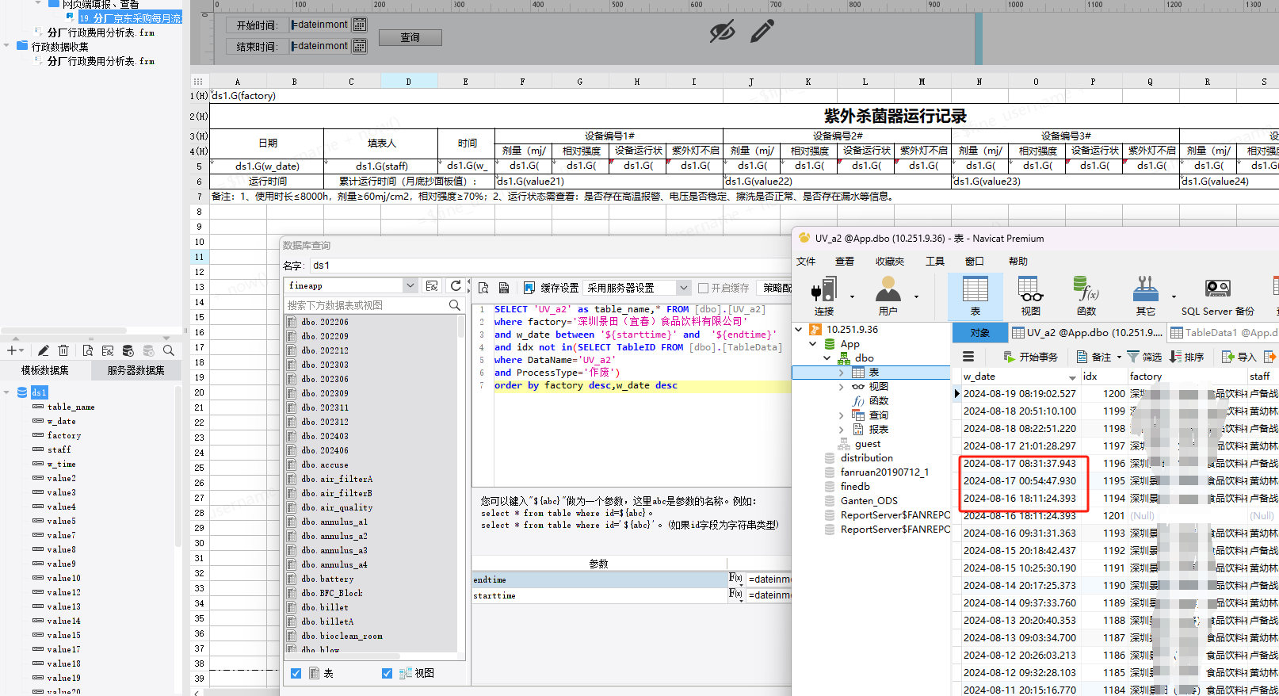The image size is (1279, 696).
Task: Click the trash delete dataset icon
Action: (63, 350)
